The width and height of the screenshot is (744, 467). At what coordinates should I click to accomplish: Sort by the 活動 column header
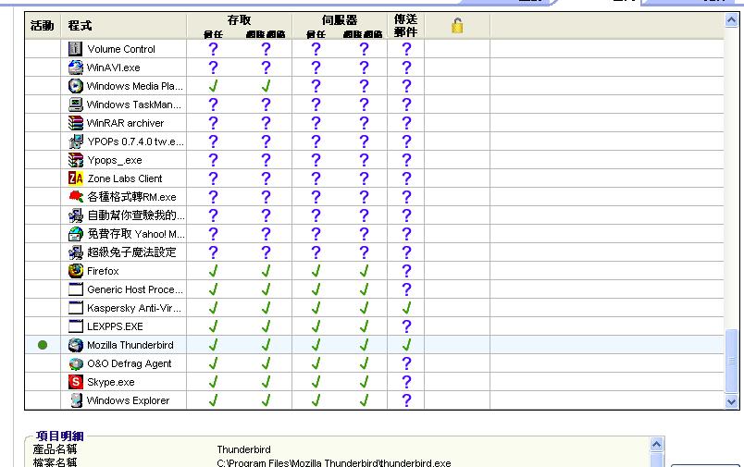[x=43, y=26]
